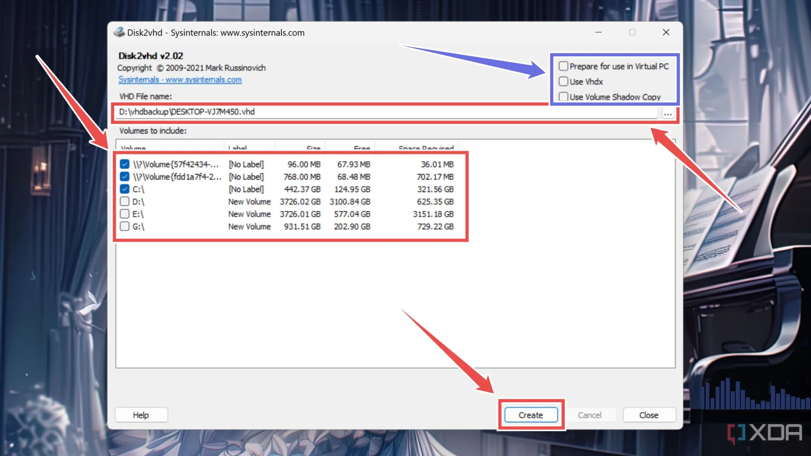Image resolution: width=811 pixels, height=456 pixels.
Task: Open the browse (...) button for VHD file
Action: [x=668, y=113]
